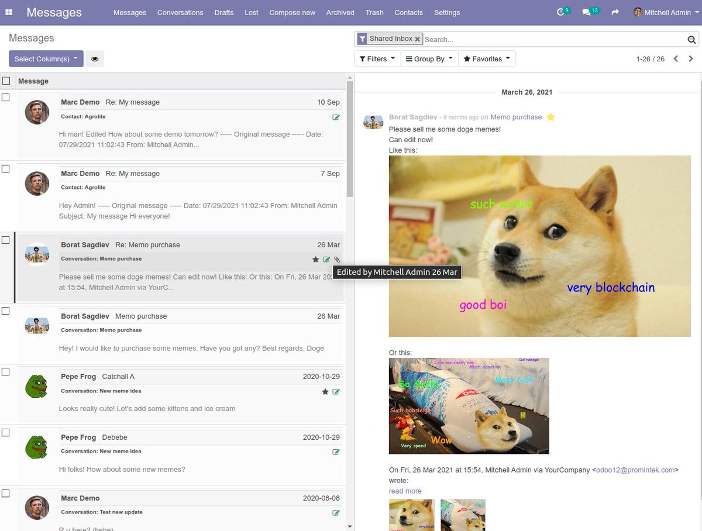This screenshot has width=702, height=531.
Task: Click the Messages app title in navbar
Action: (54, 12)
